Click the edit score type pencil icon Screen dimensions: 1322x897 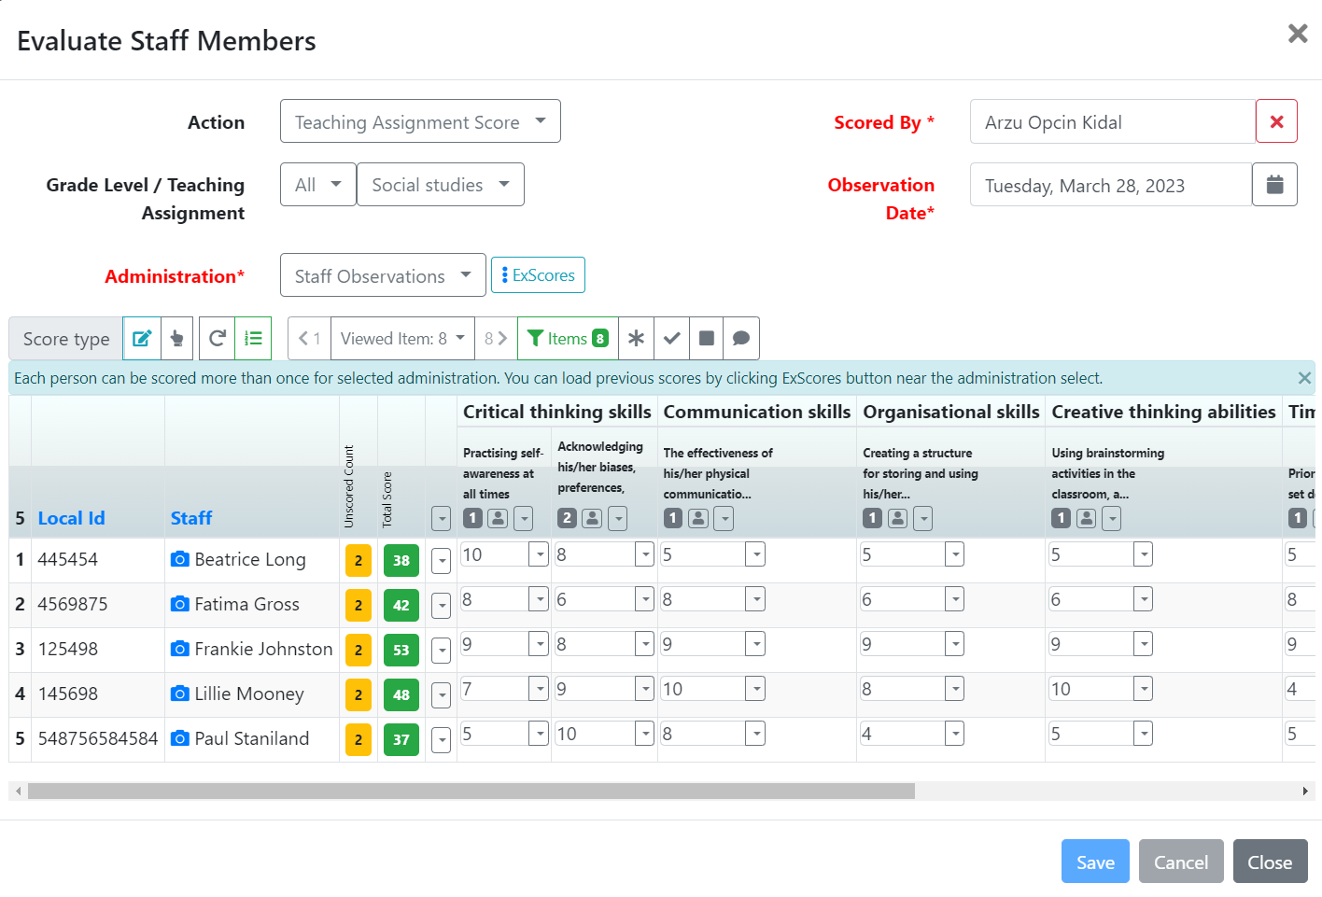[142, 339]
